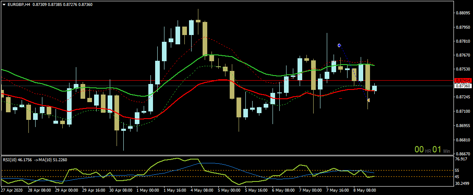Click the 29 Apr 16:00 time label
Viewport: 473px width, 195px height.
(x=94, y=190)
